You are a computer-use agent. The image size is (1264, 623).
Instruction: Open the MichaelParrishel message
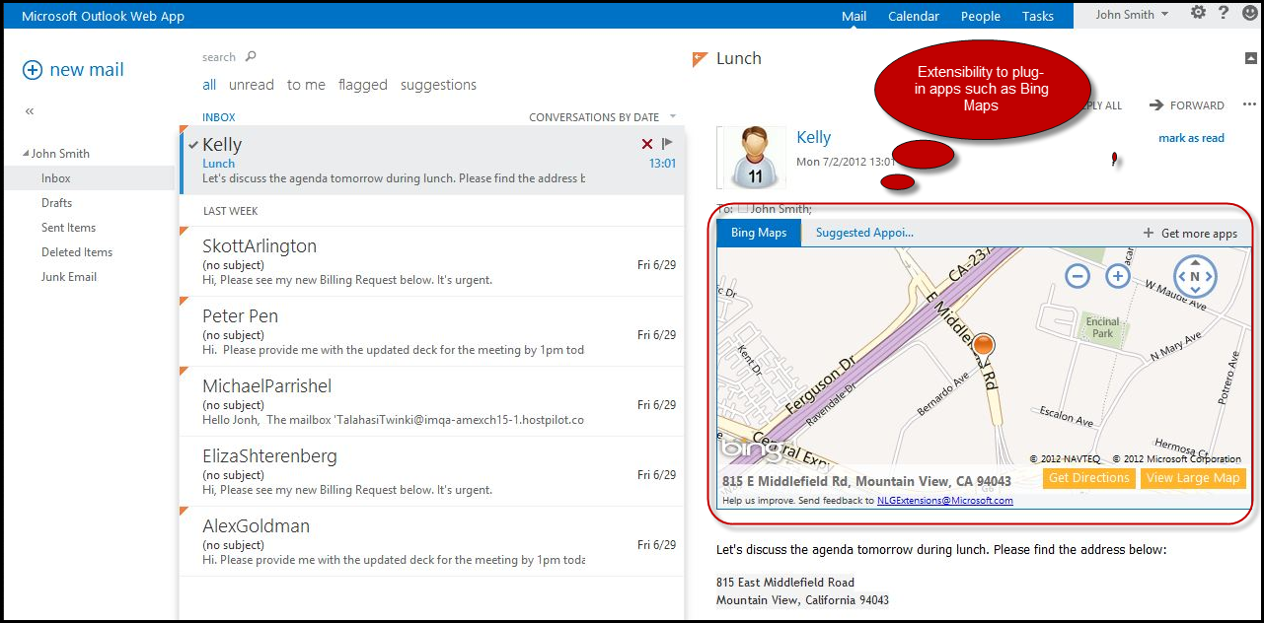coord(431,401)
